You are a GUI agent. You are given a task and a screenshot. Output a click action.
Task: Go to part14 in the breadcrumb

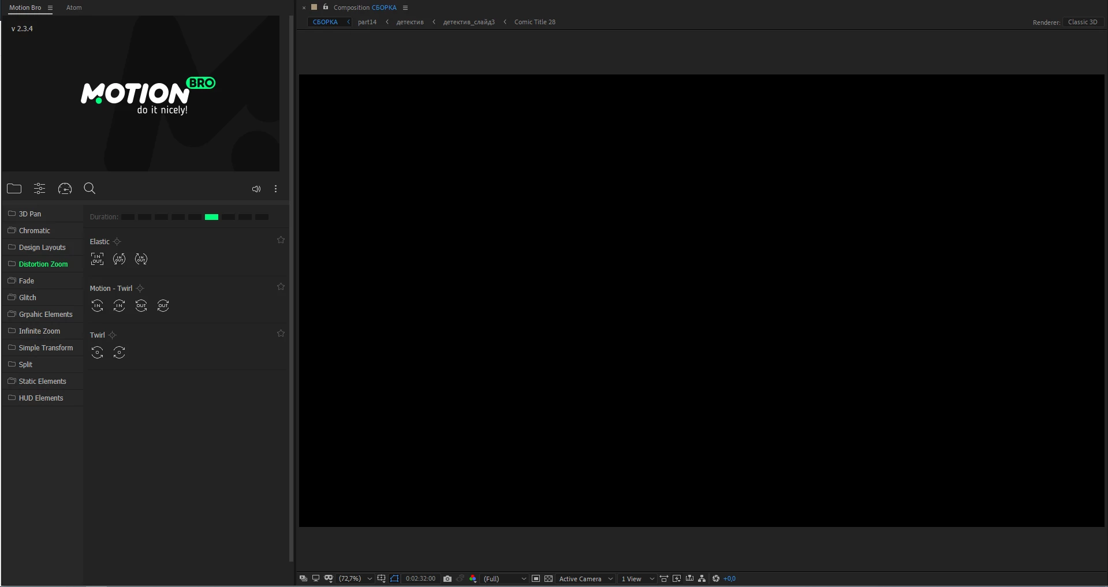pos(367,22)
